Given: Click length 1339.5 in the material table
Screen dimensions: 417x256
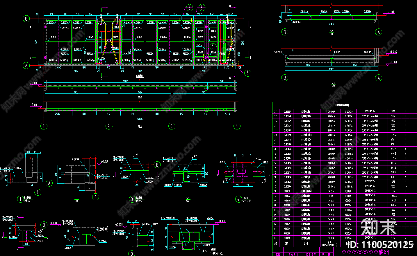Looking at the screenshot, I should pyautogui.click(x=394, y=196).
